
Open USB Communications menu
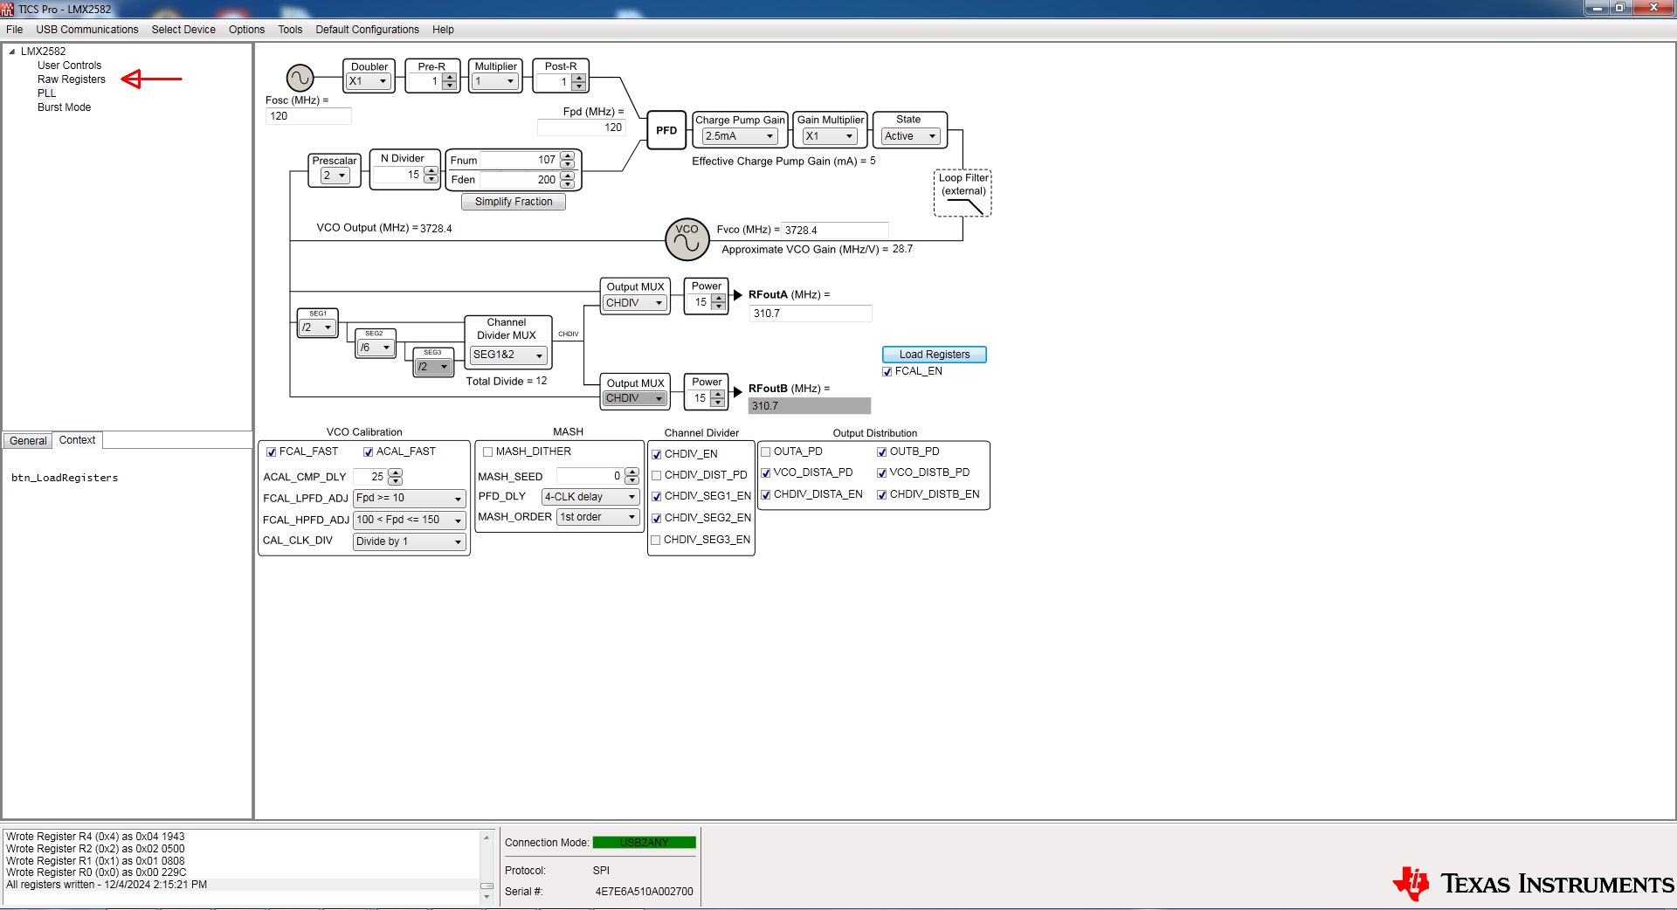pyautogui.click(x=87, y=30)
